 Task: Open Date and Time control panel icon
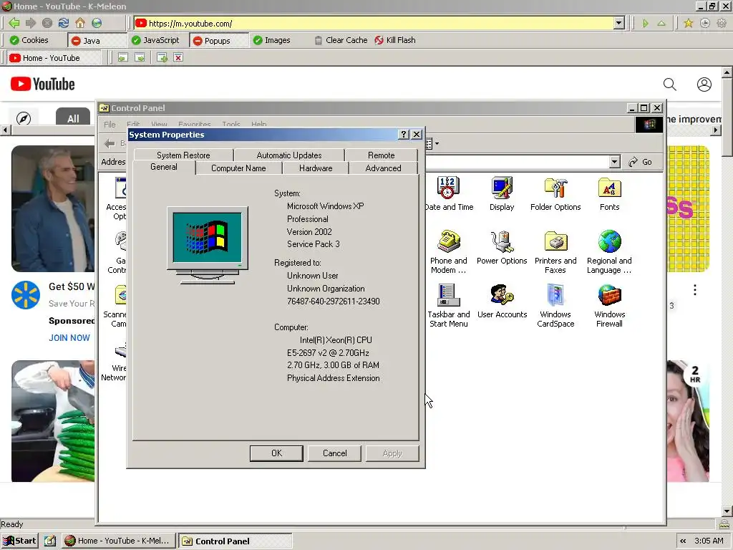[449, 194]
